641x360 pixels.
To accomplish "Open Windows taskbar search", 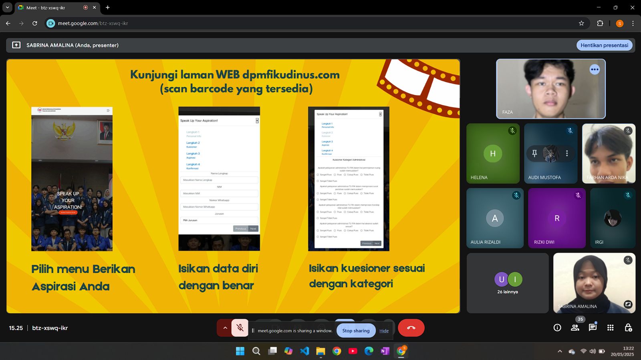I will (x=256, y=351).
